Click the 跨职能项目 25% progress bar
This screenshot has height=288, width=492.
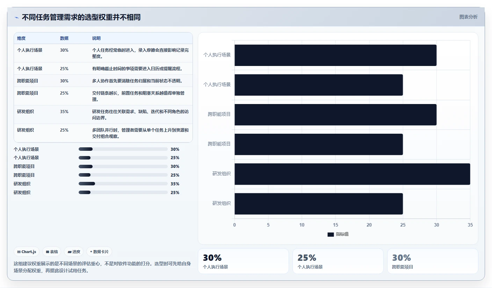pos(123,175)
